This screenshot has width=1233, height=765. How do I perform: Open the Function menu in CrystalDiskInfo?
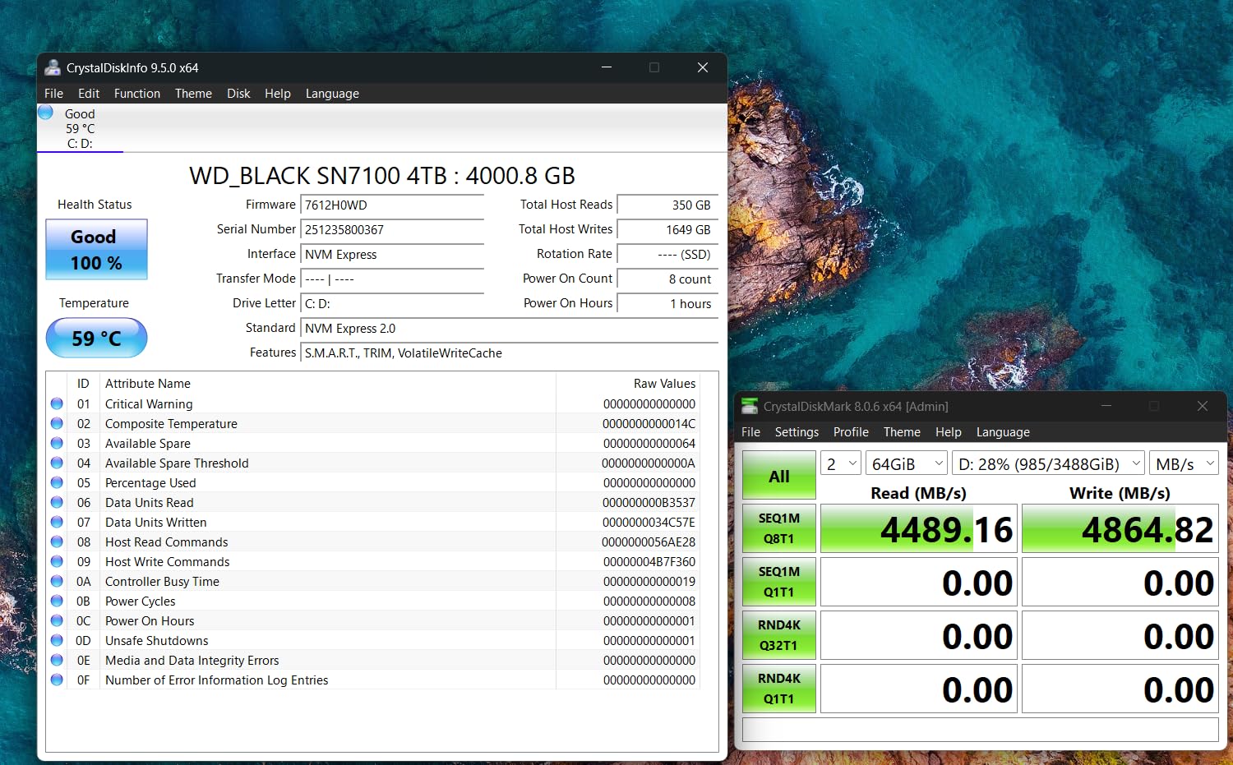[x=136, y=93]
